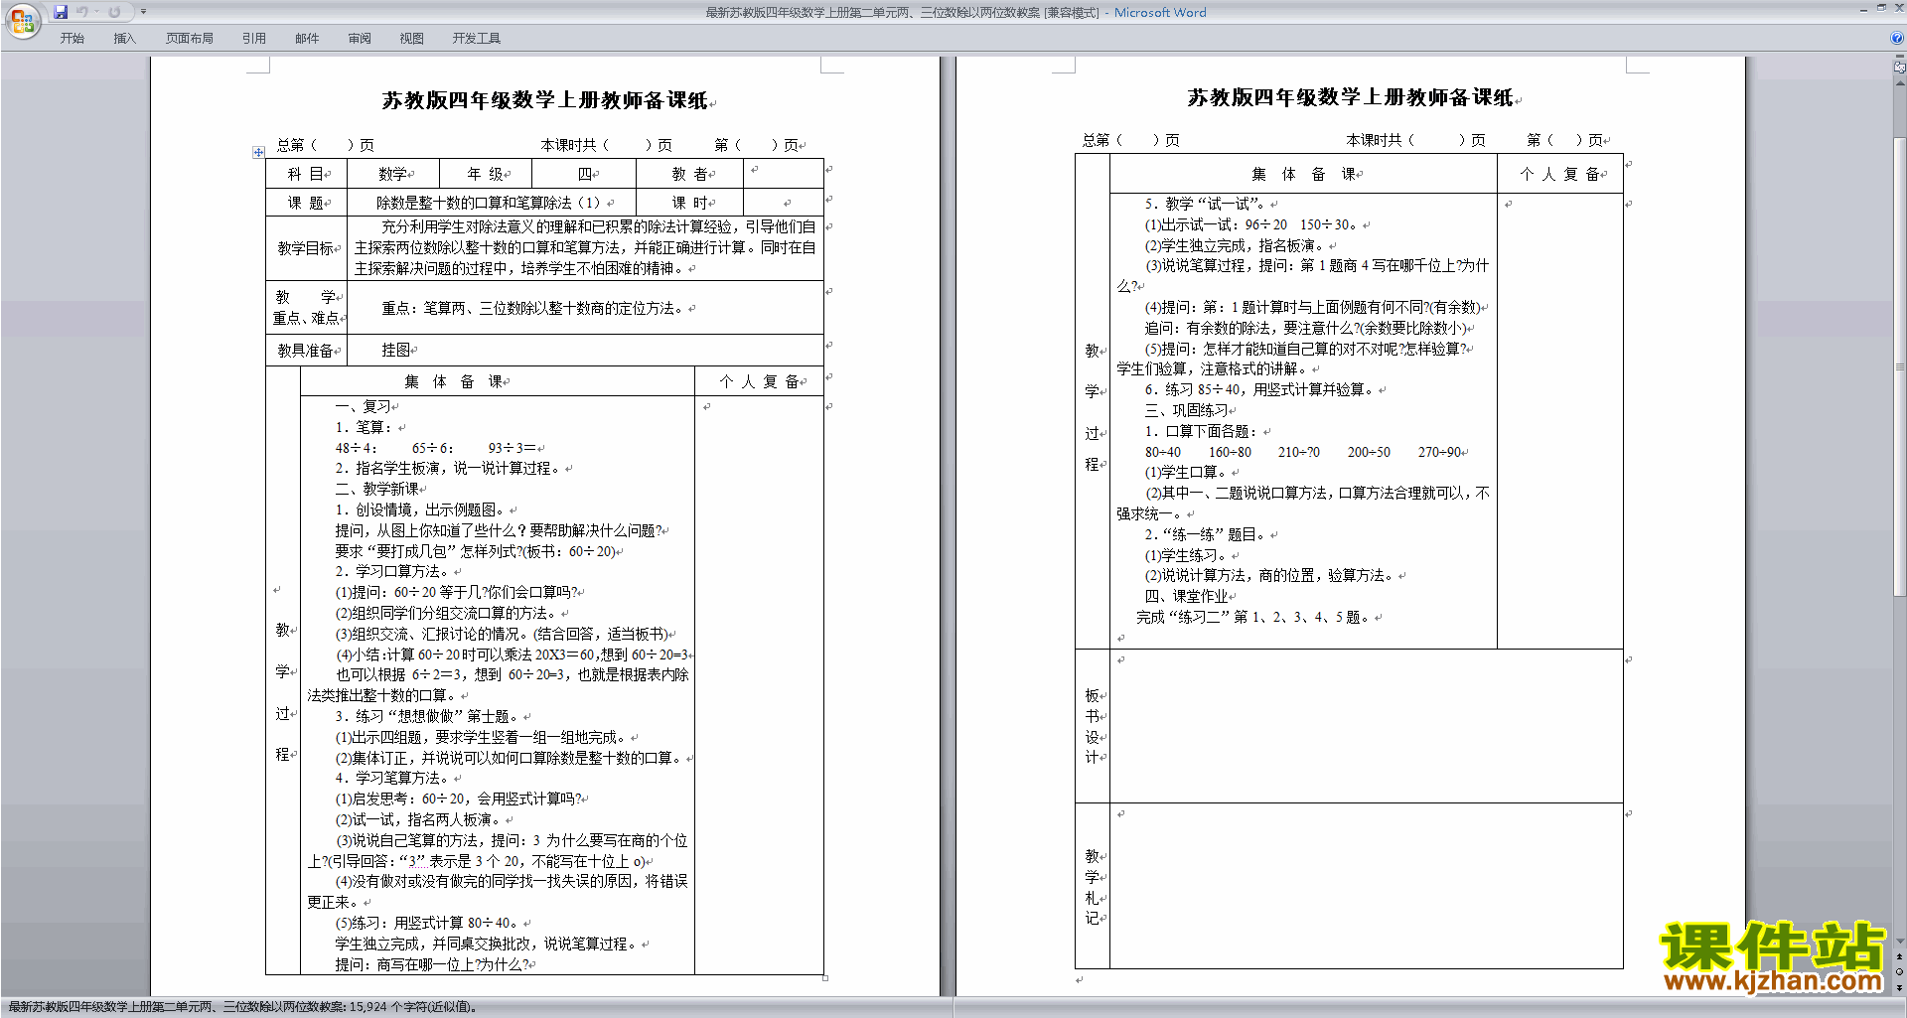Click the line 2．学习口算方法。

click(393, 572)
